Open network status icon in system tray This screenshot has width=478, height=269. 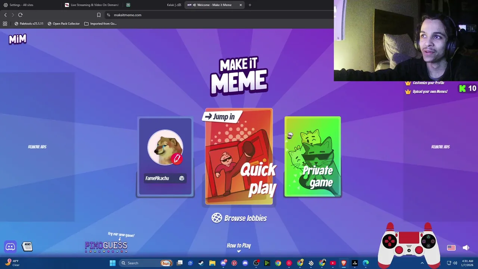tap(449, 263)
